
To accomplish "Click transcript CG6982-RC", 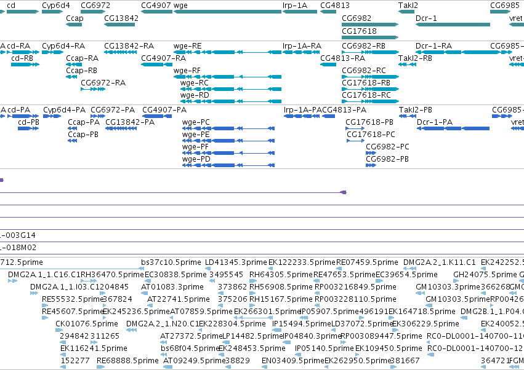I will [x=370, y=77].
